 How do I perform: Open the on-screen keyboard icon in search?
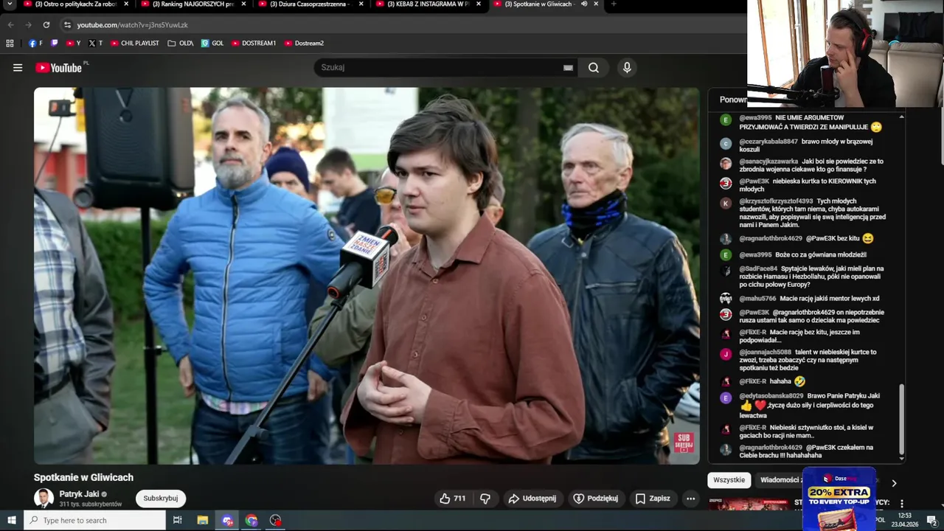coord(568,68)
